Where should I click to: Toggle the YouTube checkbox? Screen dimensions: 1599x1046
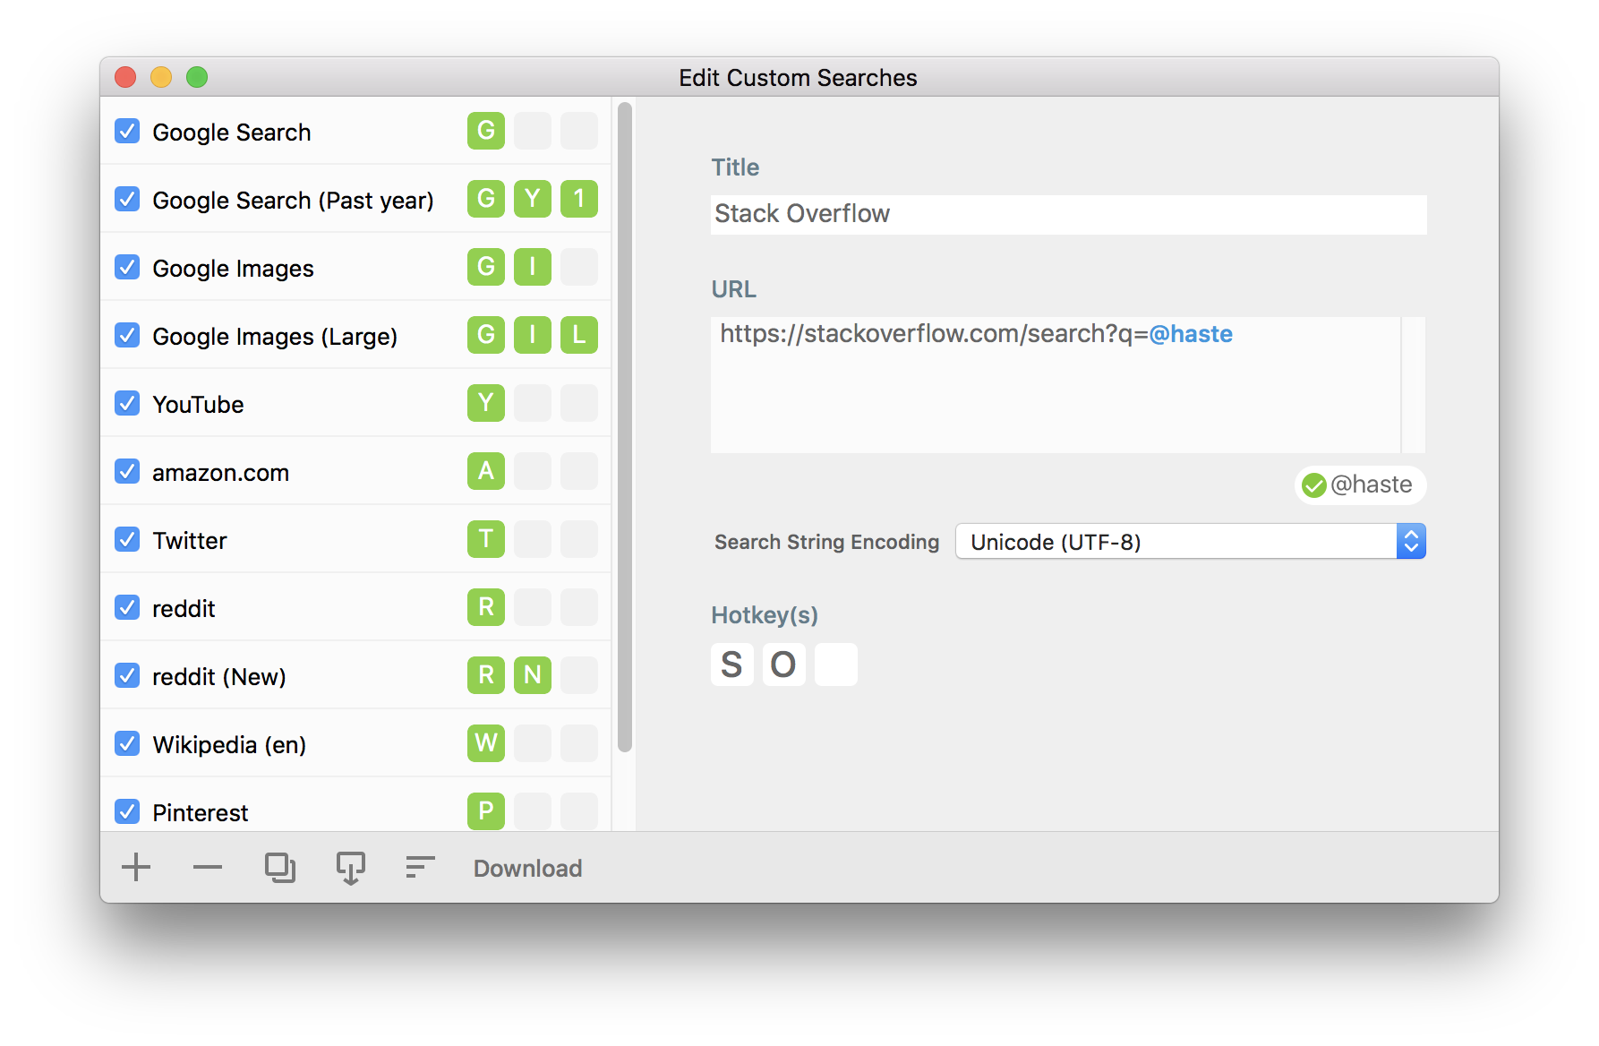click(x=127, y=403)
